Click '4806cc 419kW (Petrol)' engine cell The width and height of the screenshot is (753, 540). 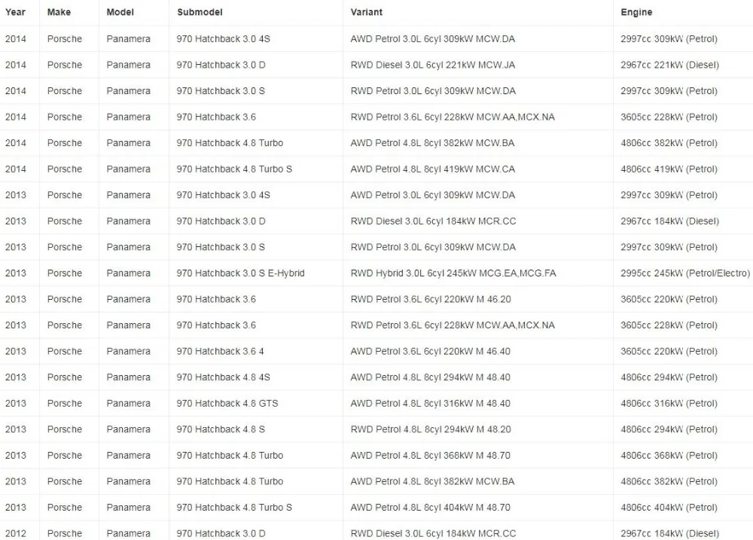[669, 169]
